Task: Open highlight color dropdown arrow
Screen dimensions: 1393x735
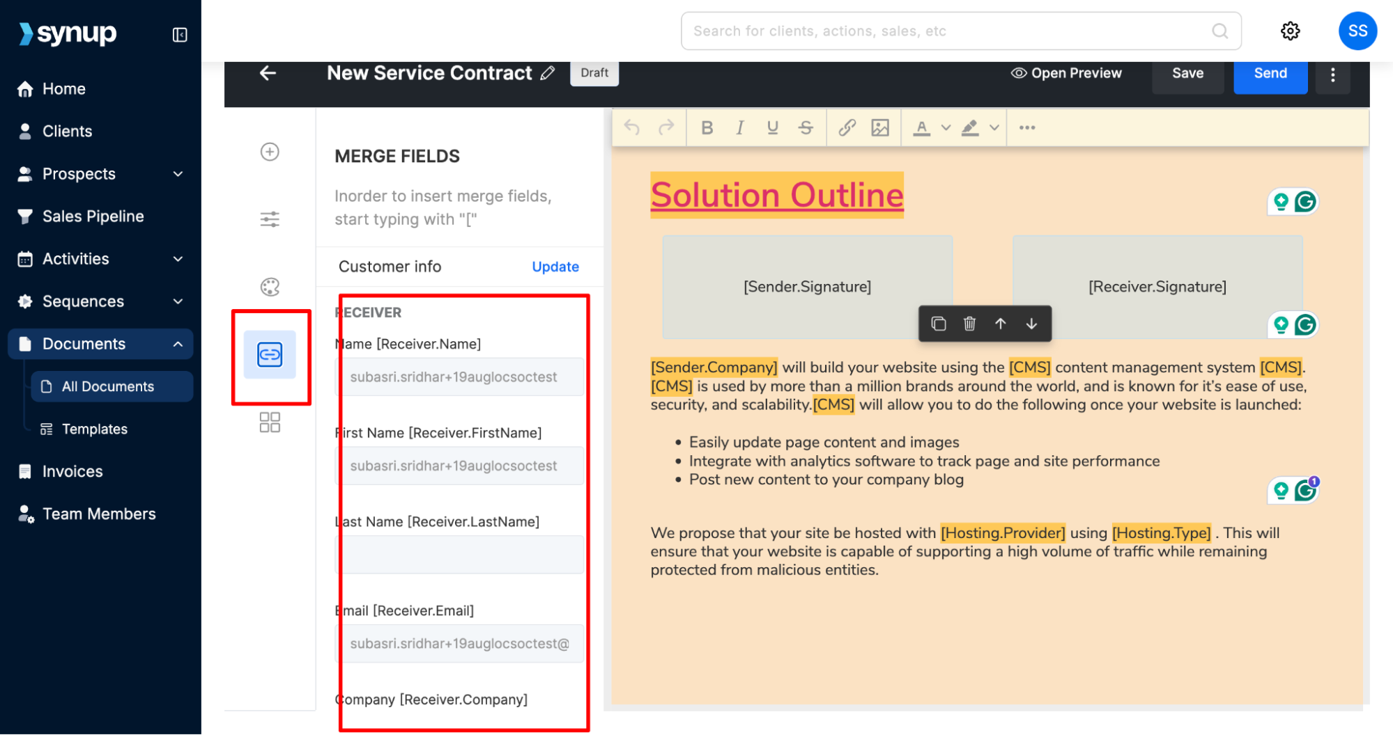Action: click(994, 127)
